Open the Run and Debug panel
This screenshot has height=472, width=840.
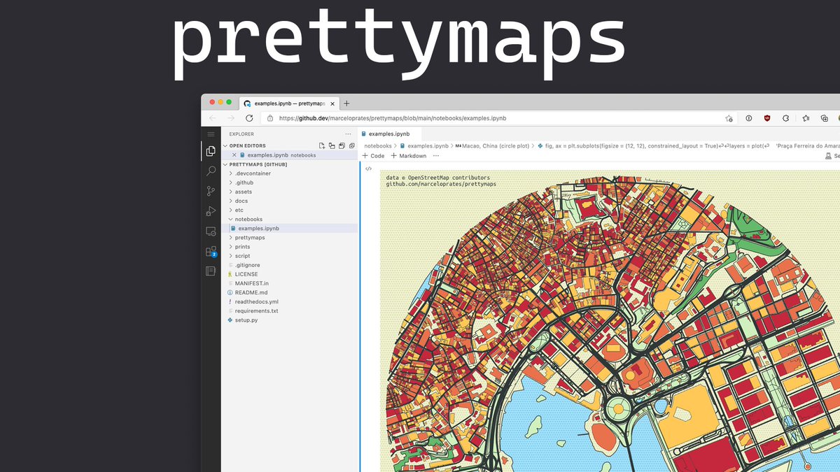(x=209, y=211)
